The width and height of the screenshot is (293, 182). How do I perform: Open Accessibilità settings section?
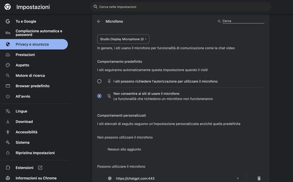coord(34,132)
